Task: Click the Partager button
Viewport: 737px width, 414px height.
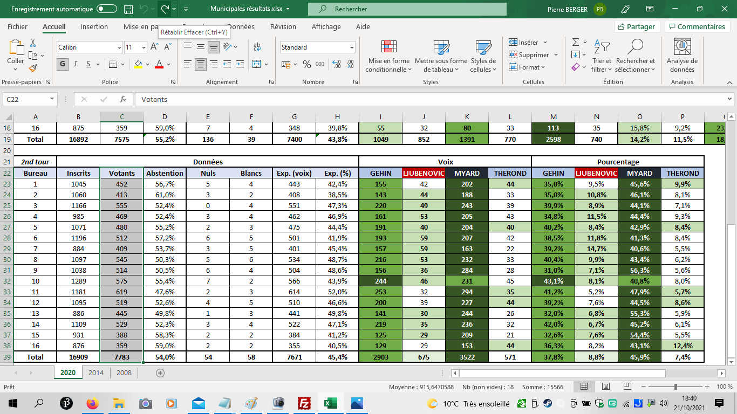Action: [637, 27]
